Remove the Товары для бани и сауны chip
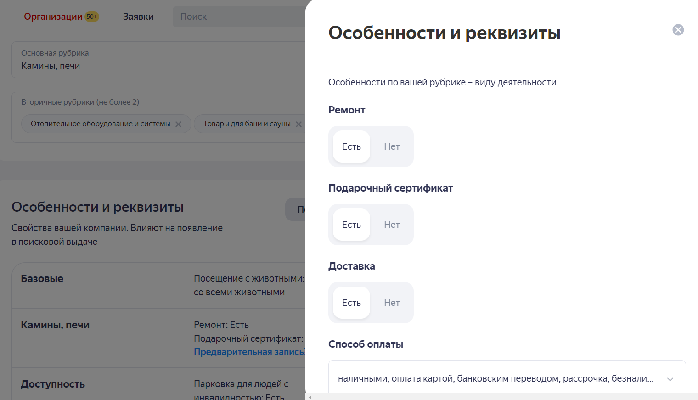 [x=298, y=124]
